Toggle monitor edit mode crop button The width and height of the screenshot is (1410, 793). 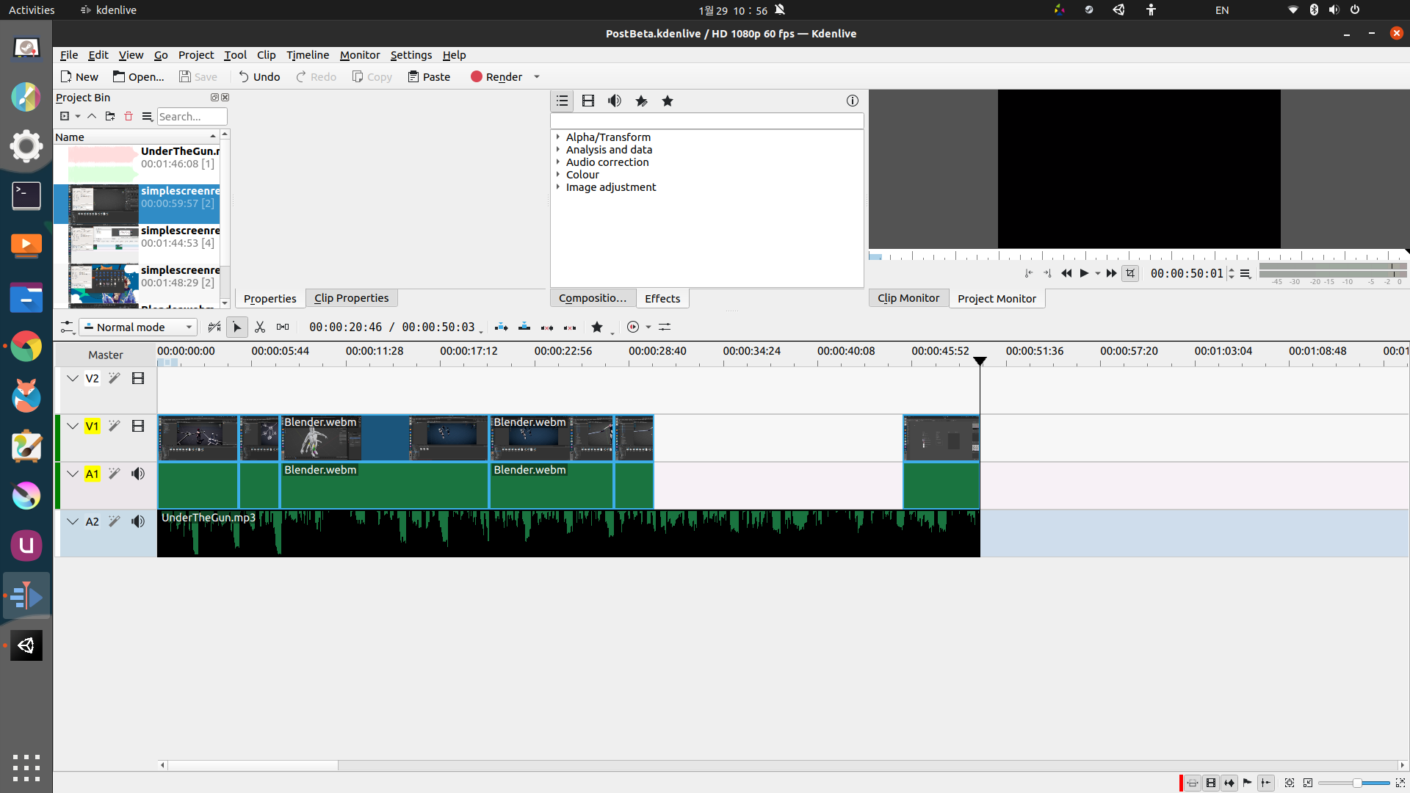(1130, 273)
